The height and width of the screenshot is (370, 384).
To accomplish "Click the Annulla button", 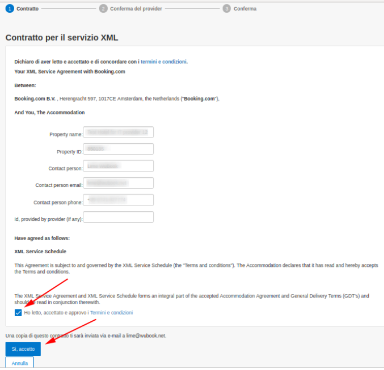I will point(20,363).
